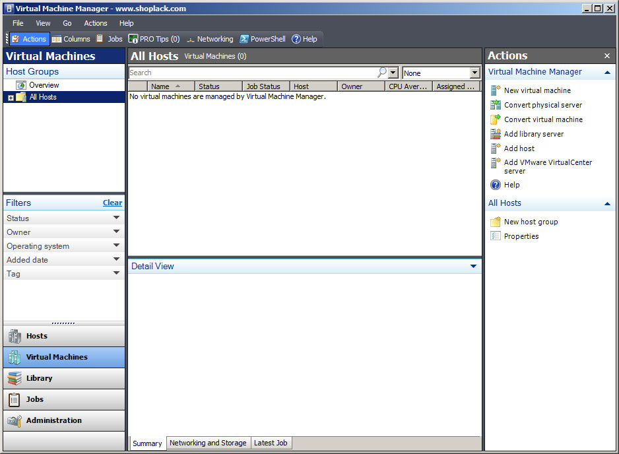Click the Properties action icon
The width and height of the screenshot is (619, 454).
(496, 236)
